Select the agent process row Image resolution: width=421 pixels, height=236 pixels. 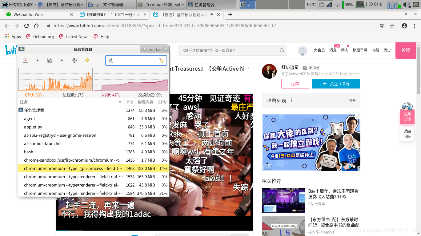(x=93, y=119)
